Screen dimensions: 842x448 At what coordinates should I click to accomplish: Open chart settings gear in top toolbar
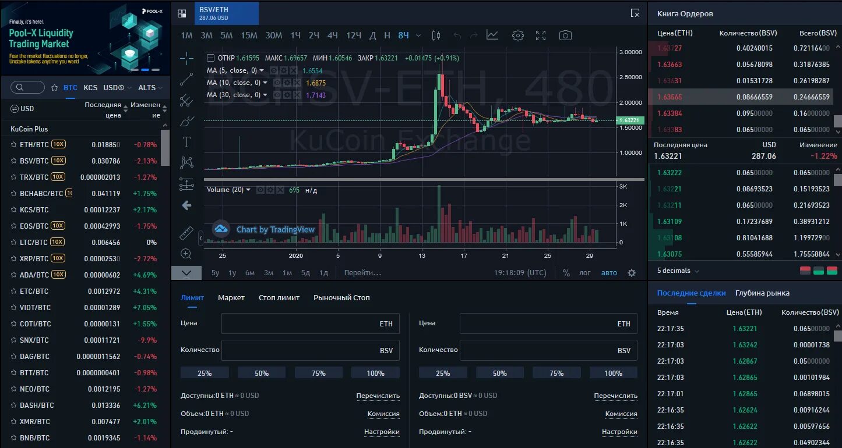tap(518, 35)
